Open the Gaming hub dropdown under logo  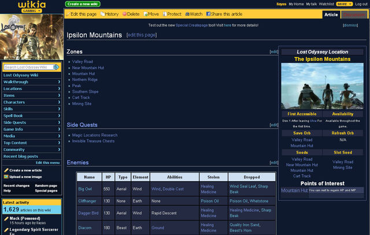coord(32,11)
